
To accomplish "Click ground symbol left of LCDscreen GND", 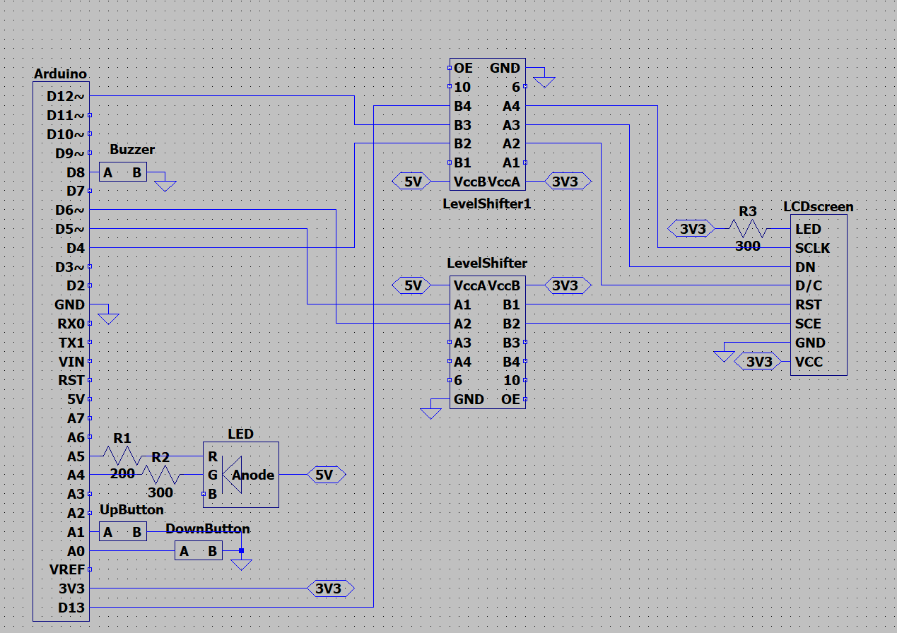I will [x=723, y=356].
